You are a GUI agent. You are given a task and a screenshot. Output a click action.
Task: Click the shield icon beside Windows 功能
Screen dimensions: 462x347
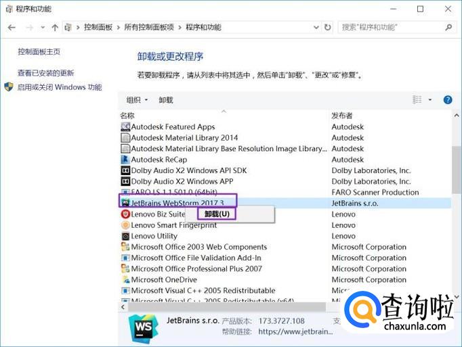pos(9,87)
